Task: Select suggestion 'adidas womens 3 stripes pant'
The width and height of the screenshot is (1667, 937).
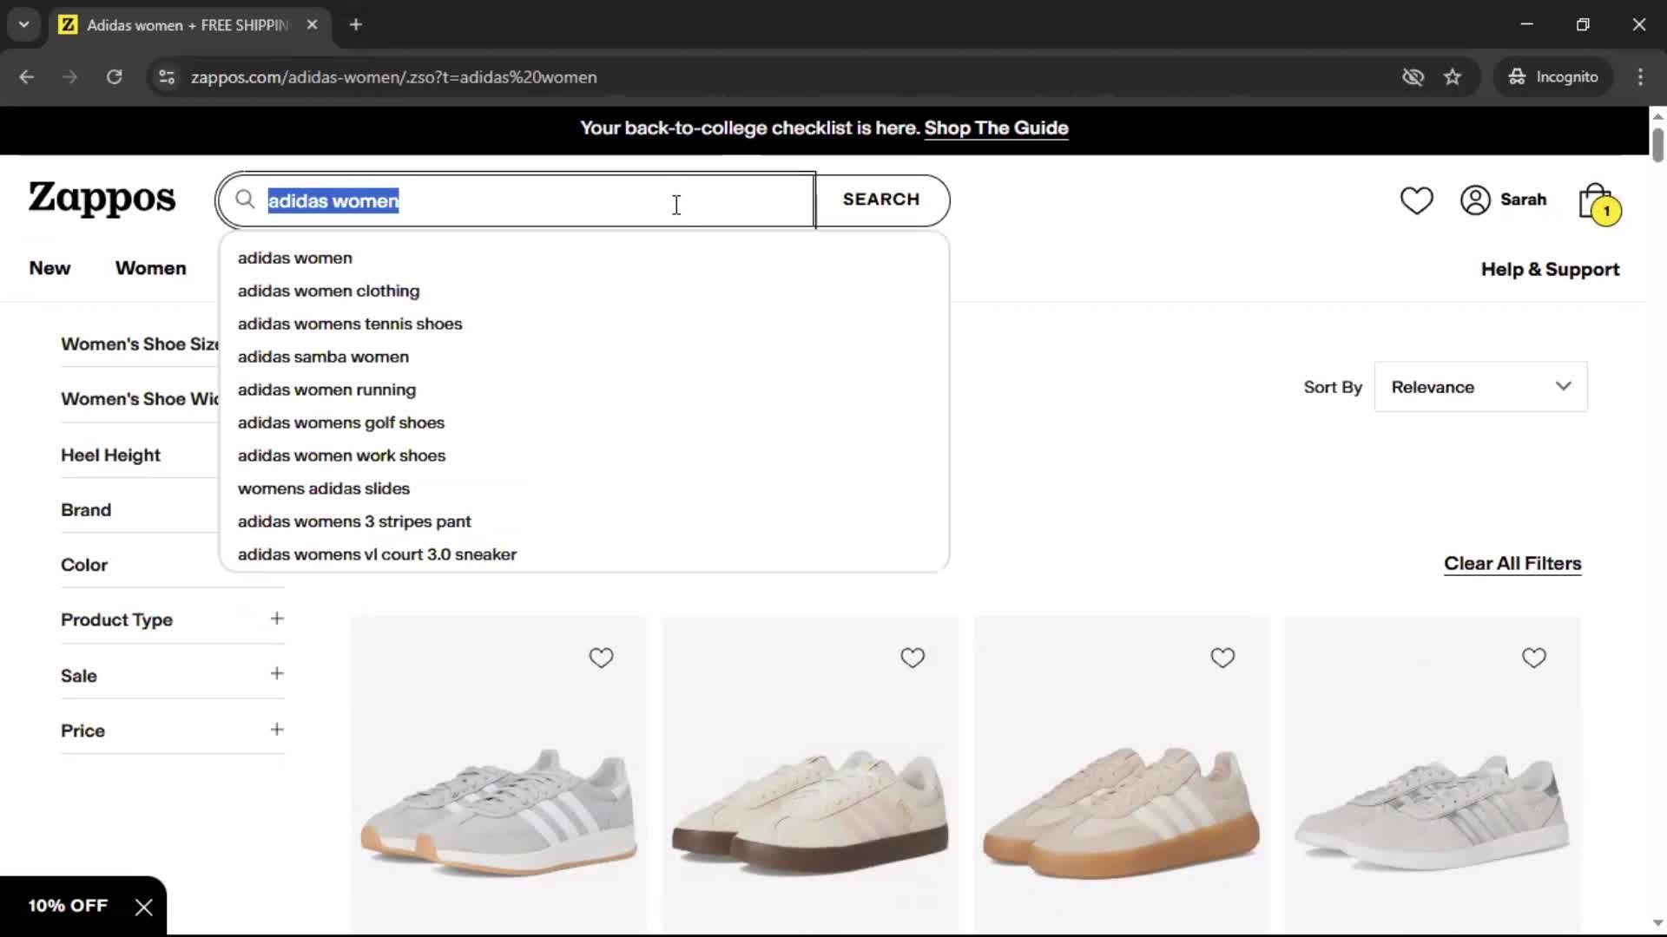Action: point(584,522)
